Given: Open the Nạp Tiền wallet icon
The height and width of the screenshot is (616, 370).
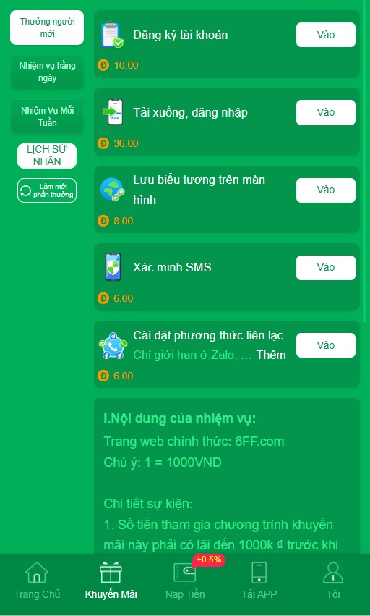Looking at the screenshot, I should 185,573.
